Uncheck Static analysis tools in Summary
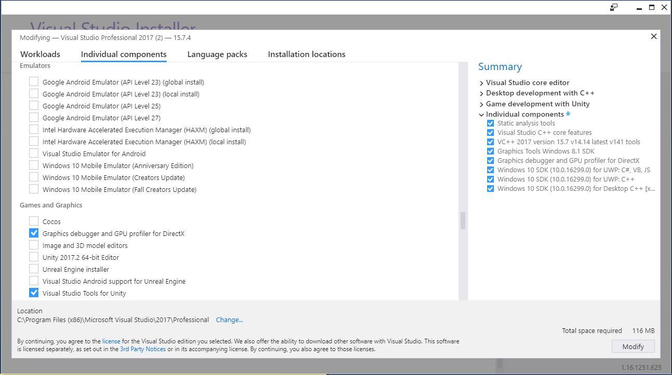Viewport: 672px width, 375px height. click(x=490, y=123)
